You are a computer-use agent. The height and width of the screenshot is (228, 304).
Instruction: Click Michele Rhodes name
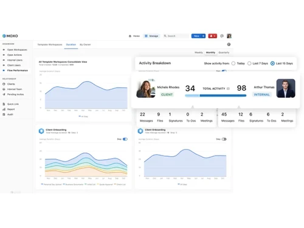coord(168,88)
